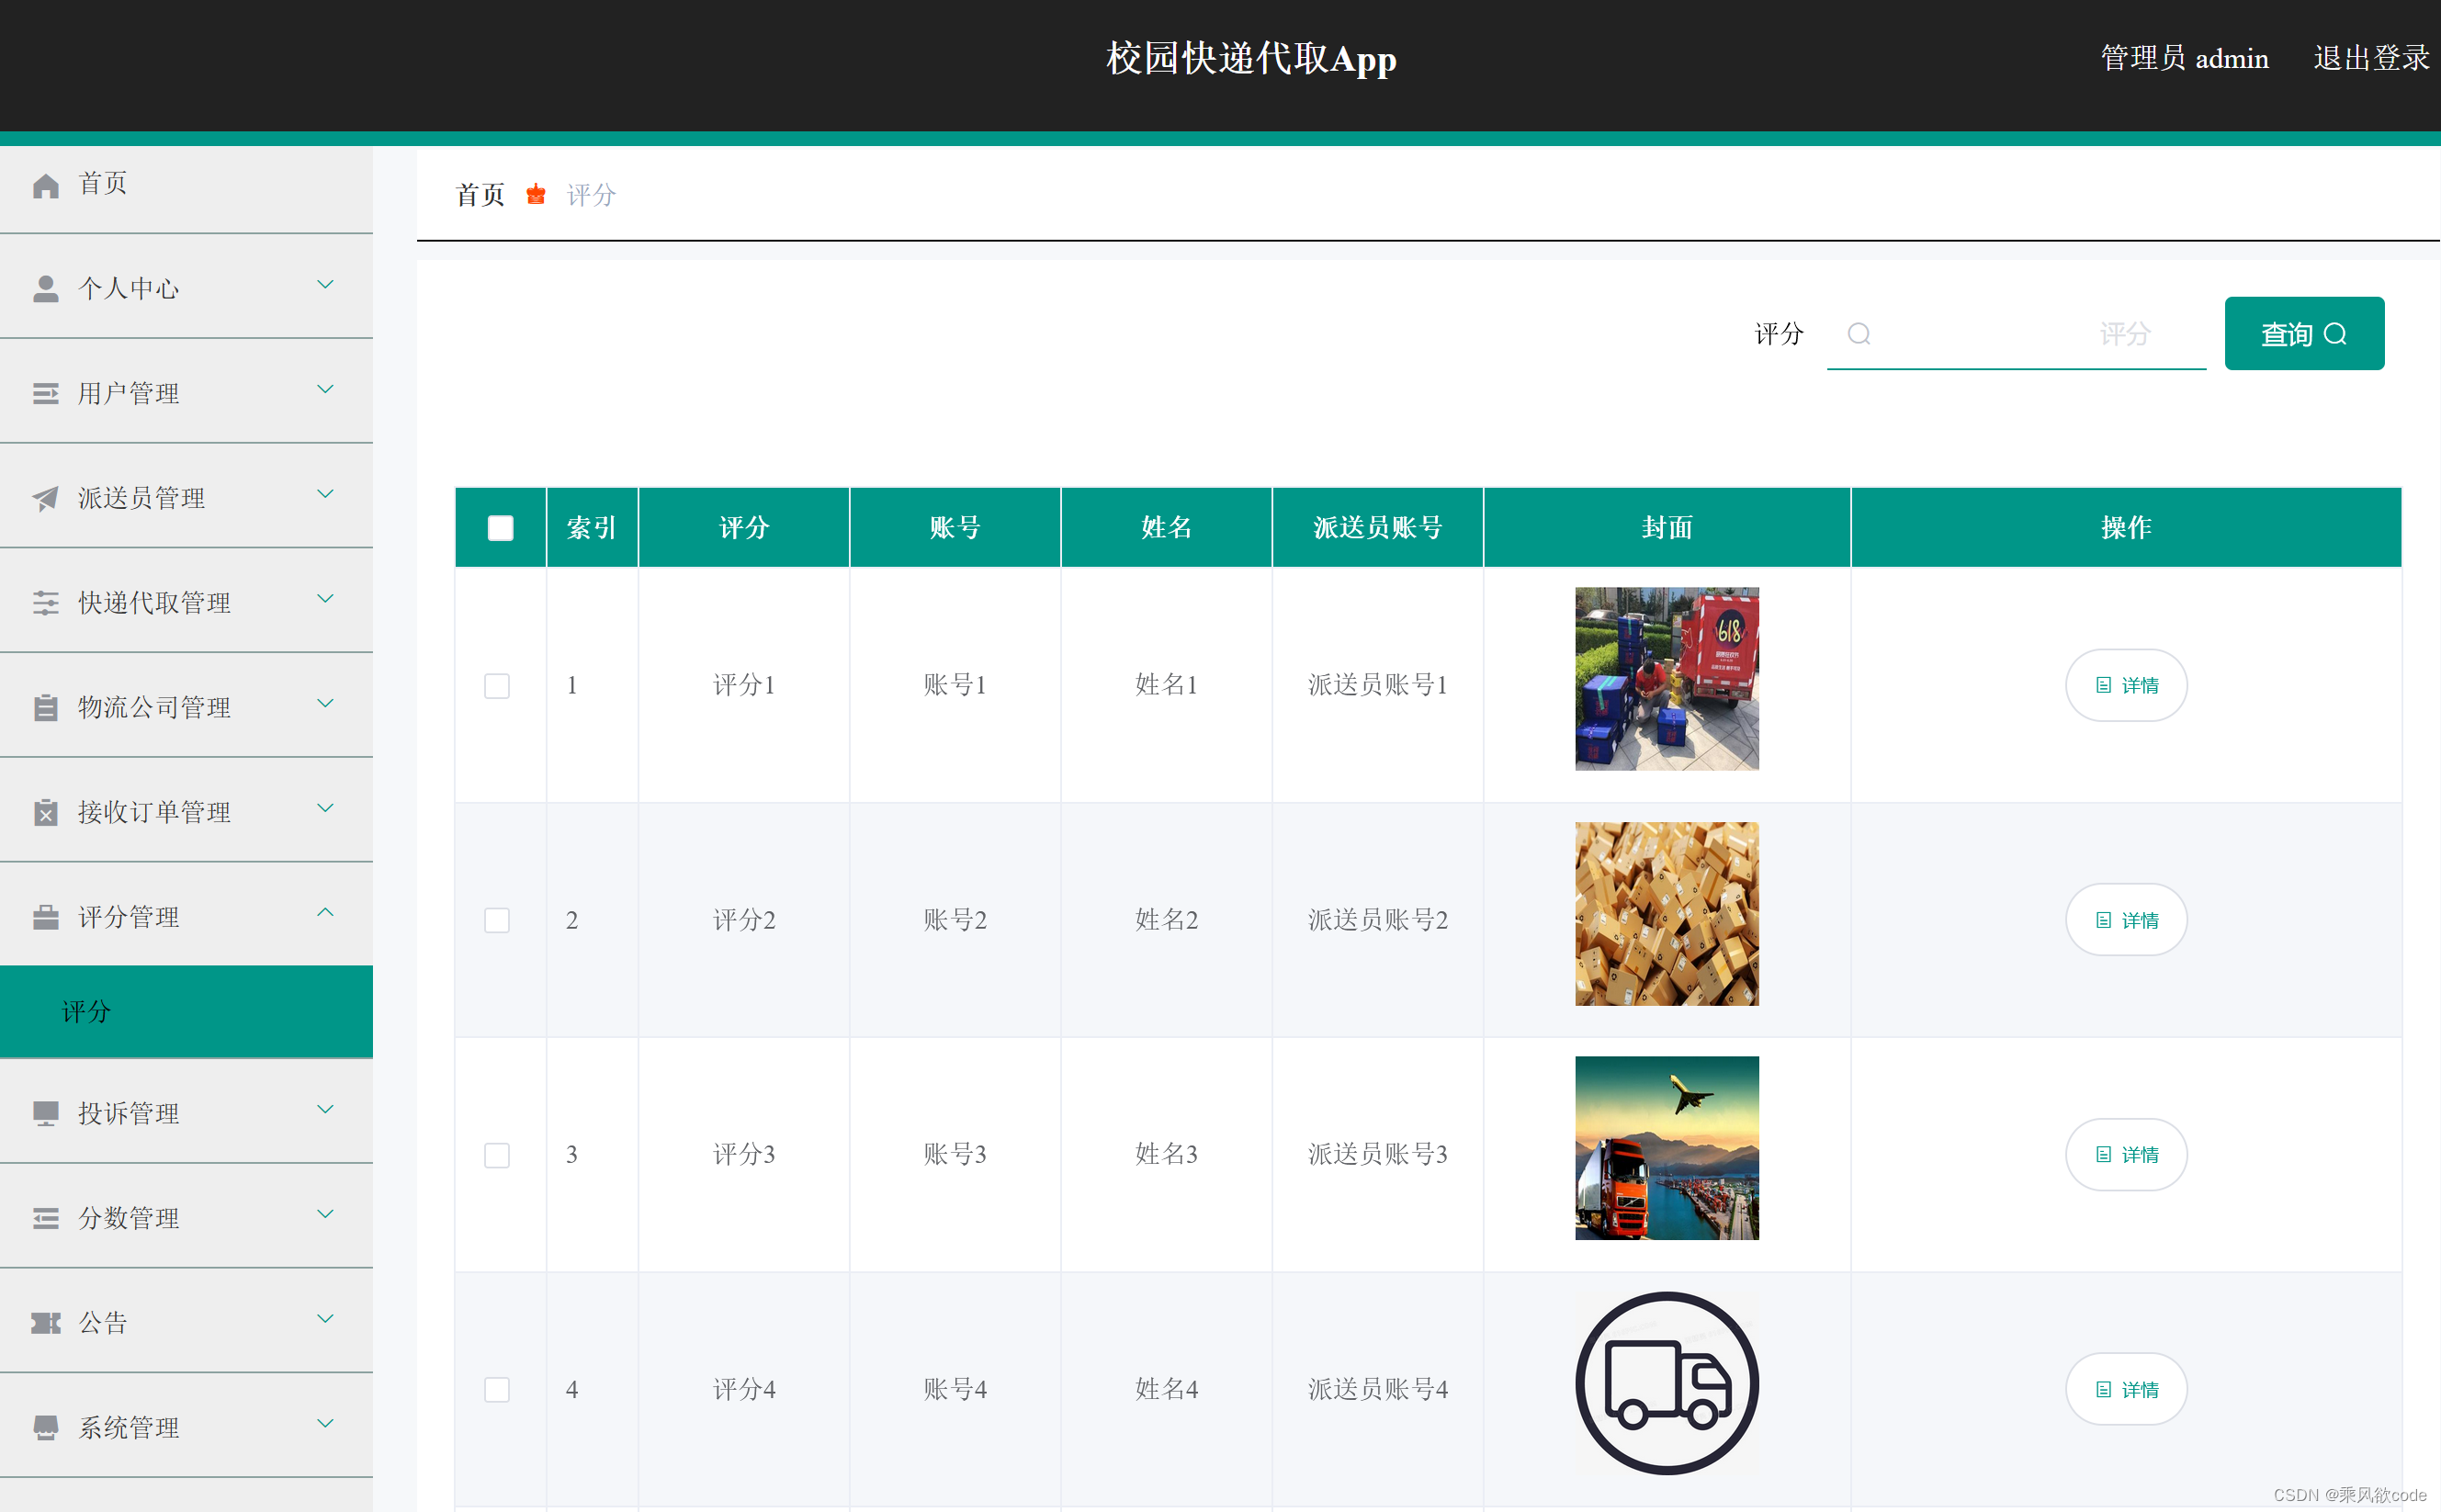The width and height of the screenshot is (2441, 1512).
Task: Check the checkbox for row 3
Action: [497, 1155]
